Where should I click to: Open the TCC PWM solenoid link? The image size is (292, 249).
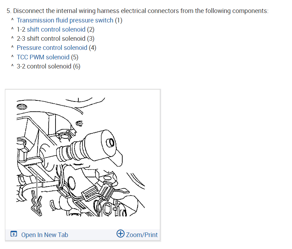(43, 57)
